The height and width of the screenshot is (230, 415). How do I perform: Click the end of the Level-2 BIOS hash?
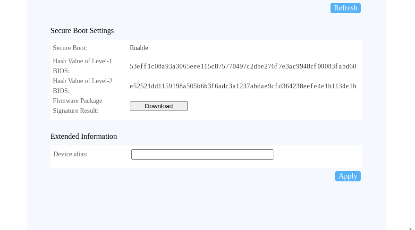(355, 86)
